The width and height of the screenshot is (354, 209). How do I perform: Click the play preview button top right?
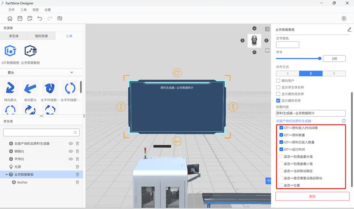tap(344, 18)
